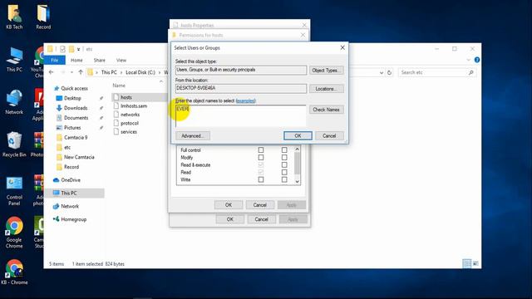Click the OneDrive cloud icon in sidebar
532x299 pixels.
coord(56,180)
